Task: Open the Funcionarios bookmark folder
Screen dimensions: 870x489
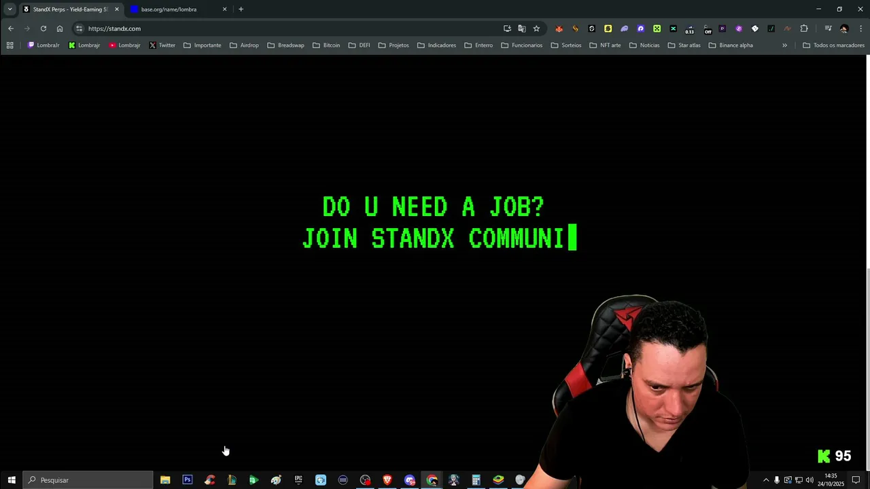Action: pyautogui.click(x=521, y=46)
